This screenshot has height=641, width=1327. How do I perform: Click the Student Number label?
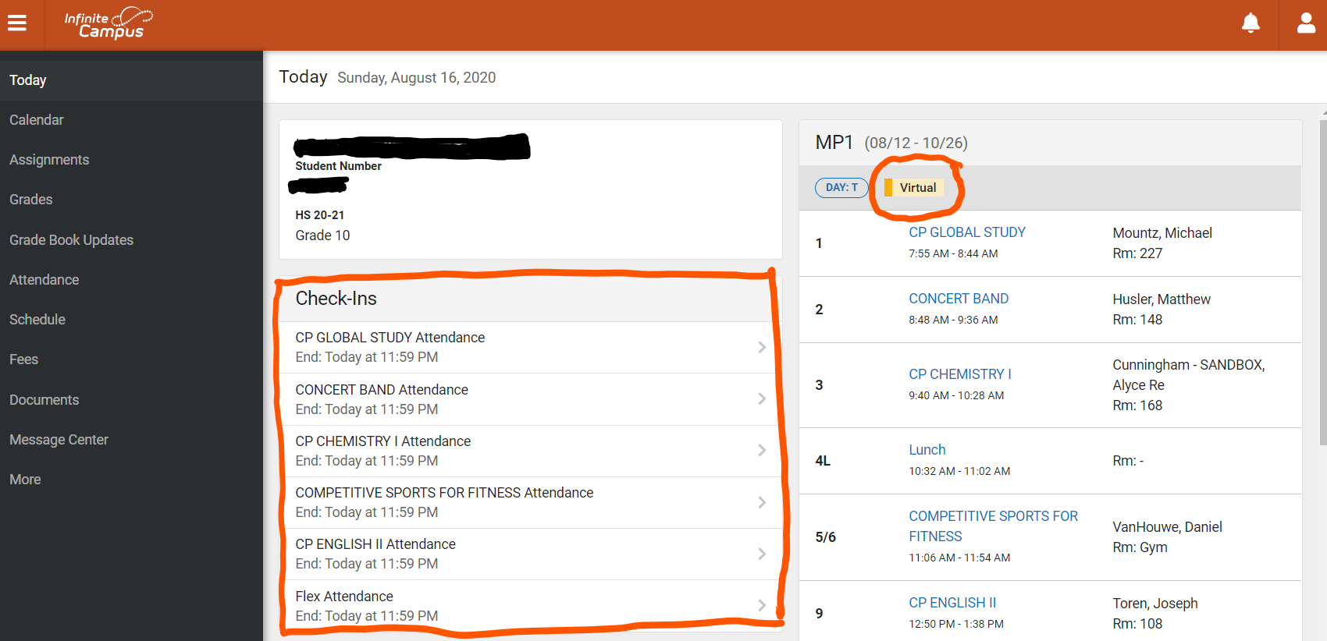[x=338, y=166]
